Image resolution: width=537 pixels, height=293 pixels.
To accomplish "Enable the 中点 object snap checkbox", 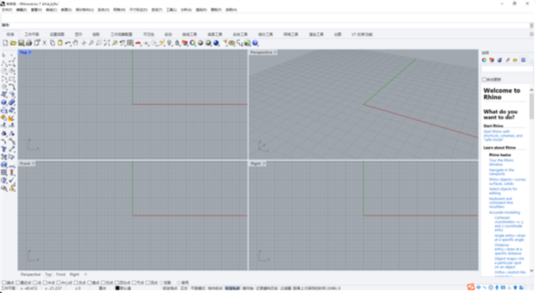I will (46, 283).
